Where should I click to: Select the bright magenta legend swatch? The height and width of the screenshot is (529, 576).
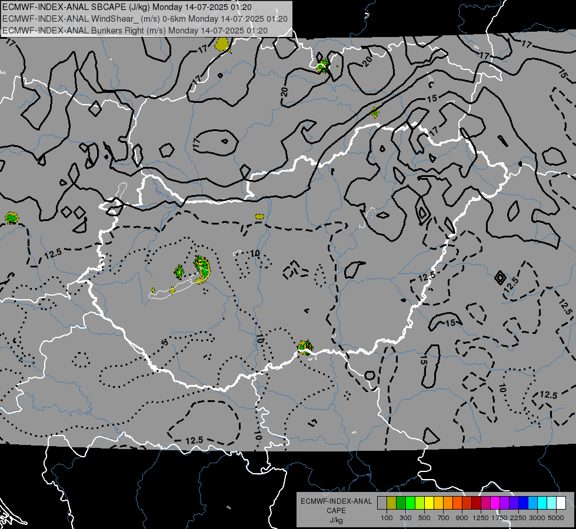pos(495,503)
